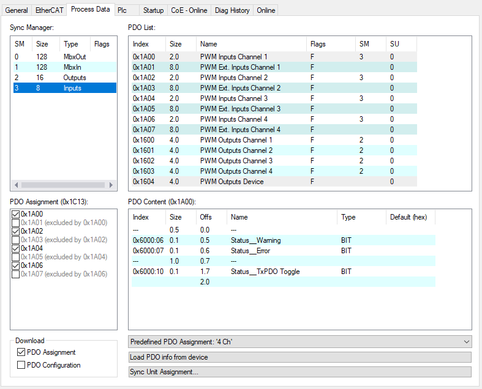The image size is (482, 389).
Task: Toggle the 0x1A05 excluded checkbox
Action: tap(16, 257)
